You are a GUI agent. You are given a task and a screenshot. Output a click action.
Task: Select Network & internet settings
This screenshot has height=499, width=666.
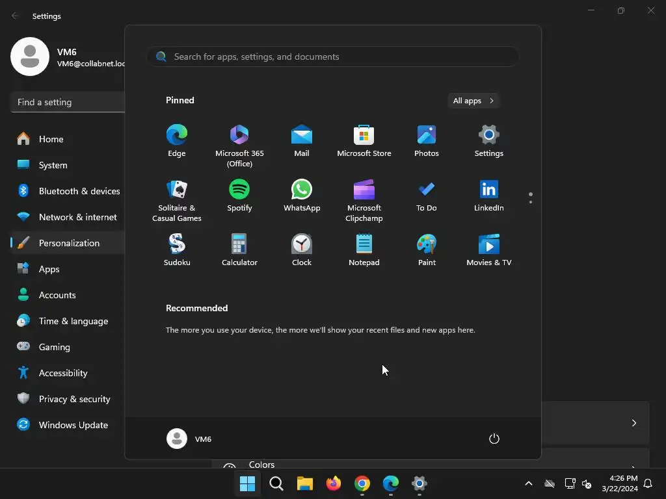tap(68, 217)
